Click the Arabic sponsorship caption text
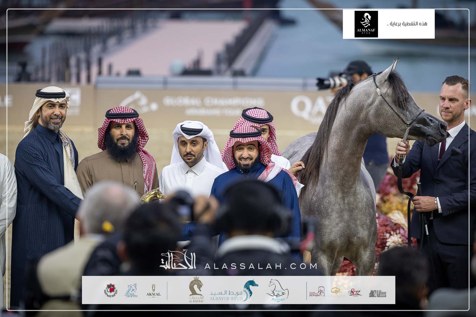The height and width of the screenshot is (317, 476). [407, 24]
